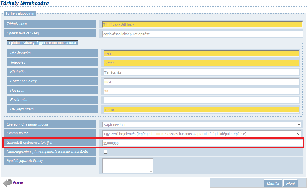Click the Közterület field showing Tanácsház
Screen dimensions: 307x188
pos(201,72)
